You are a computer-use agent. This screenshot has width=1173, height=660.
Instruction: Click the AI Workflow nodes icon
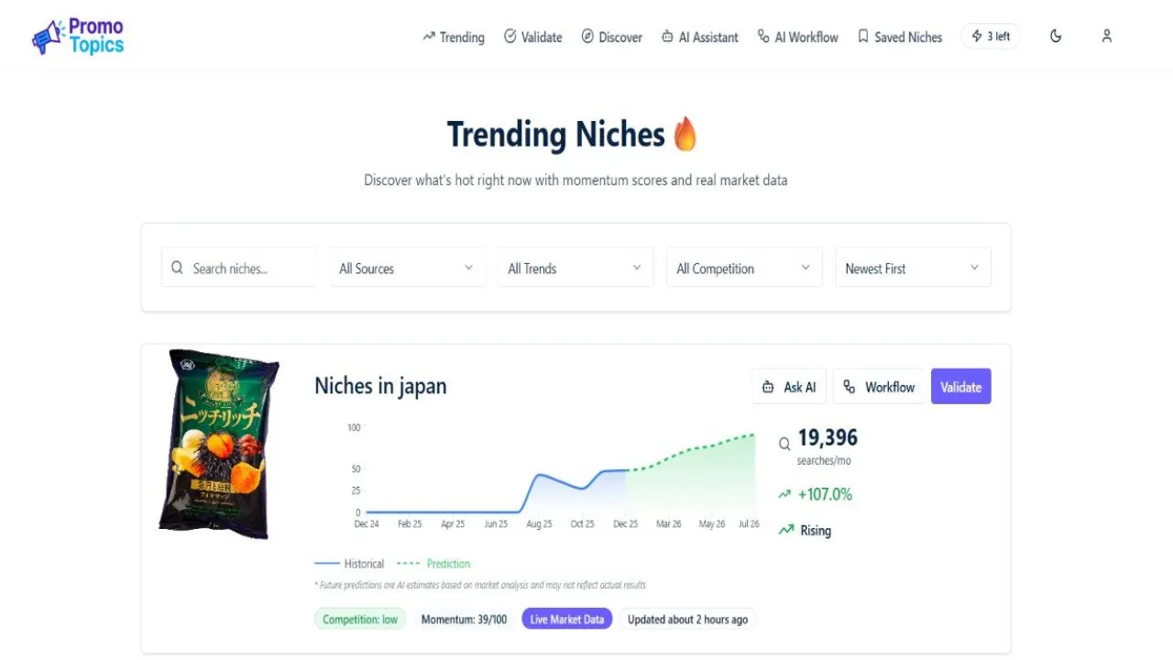click(763, 37)
